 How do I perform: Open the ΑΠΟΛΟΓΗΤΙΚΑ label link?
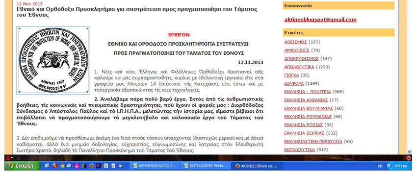tap(299, 67)
